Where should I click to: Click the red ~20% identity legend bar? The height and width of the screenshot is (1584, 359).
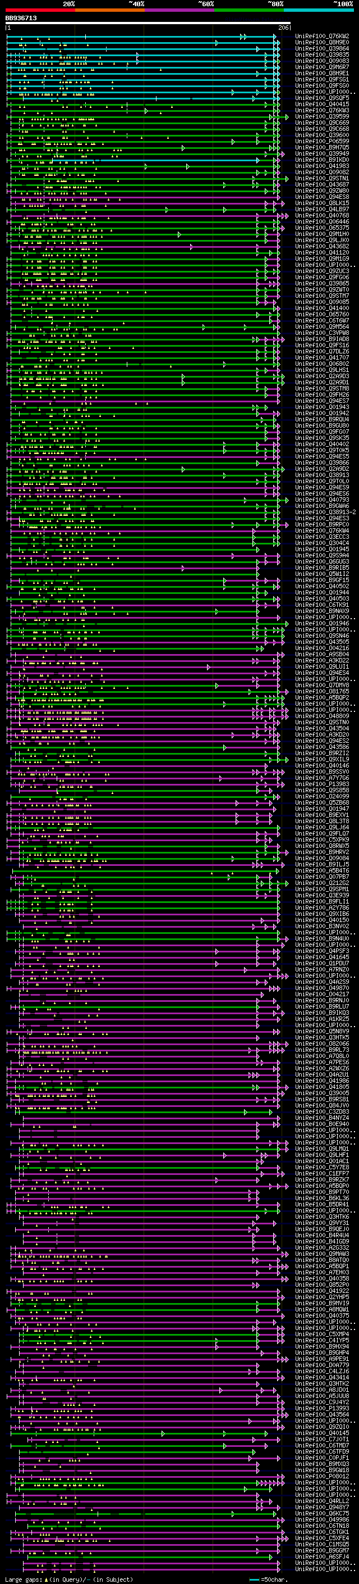point(40,10)
